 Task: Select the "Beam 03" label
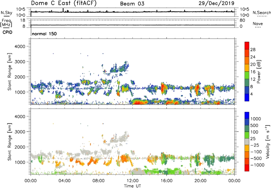click(132, 4)
